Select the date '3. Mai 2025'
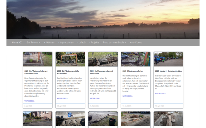206x128 pixels. pos(28,106)
